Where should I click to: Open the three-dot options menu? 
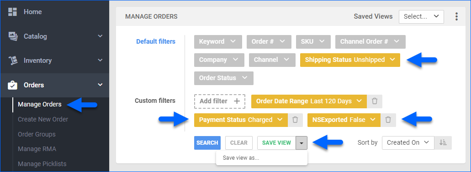coord(456,16)
